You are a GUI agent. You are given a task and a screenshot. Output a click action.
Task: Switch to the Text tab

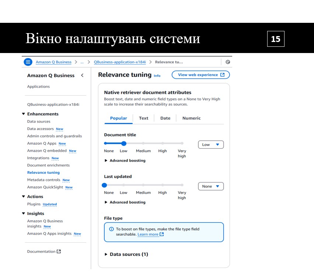tap(144, 118)
